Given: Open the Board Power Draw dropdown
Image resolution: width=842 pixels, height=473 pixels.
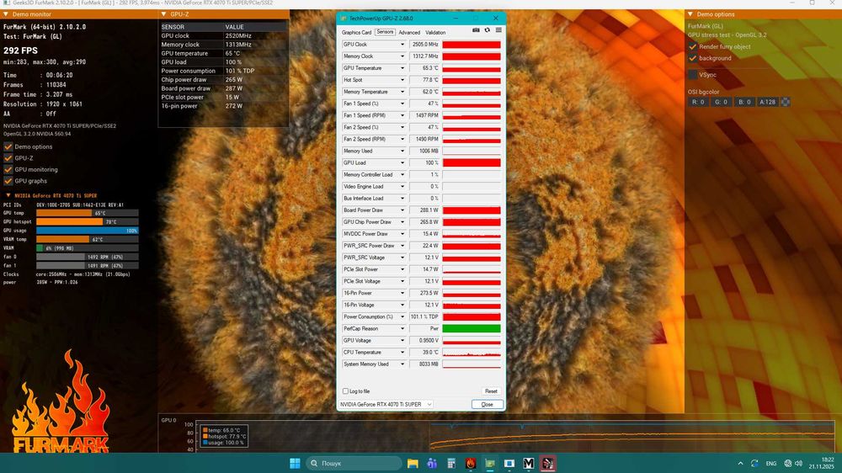Looking at the screenshot, I should click(x=402, y=210).
